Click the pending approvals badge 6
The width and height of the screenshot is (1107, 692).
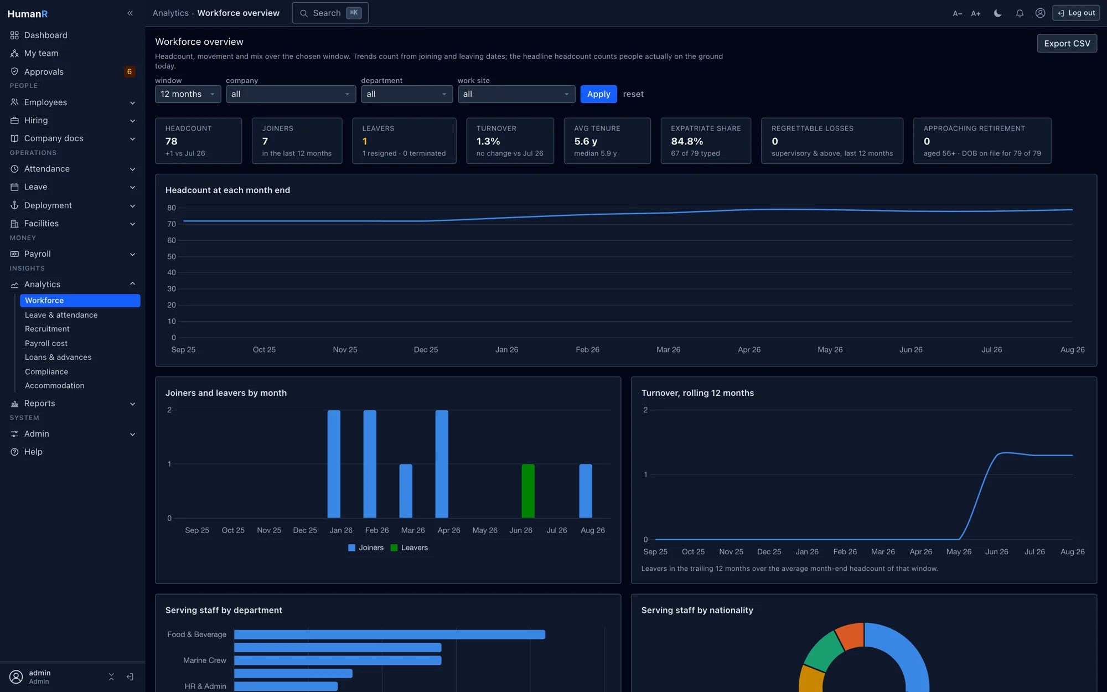pyautogui.click(x=130, y=71)
